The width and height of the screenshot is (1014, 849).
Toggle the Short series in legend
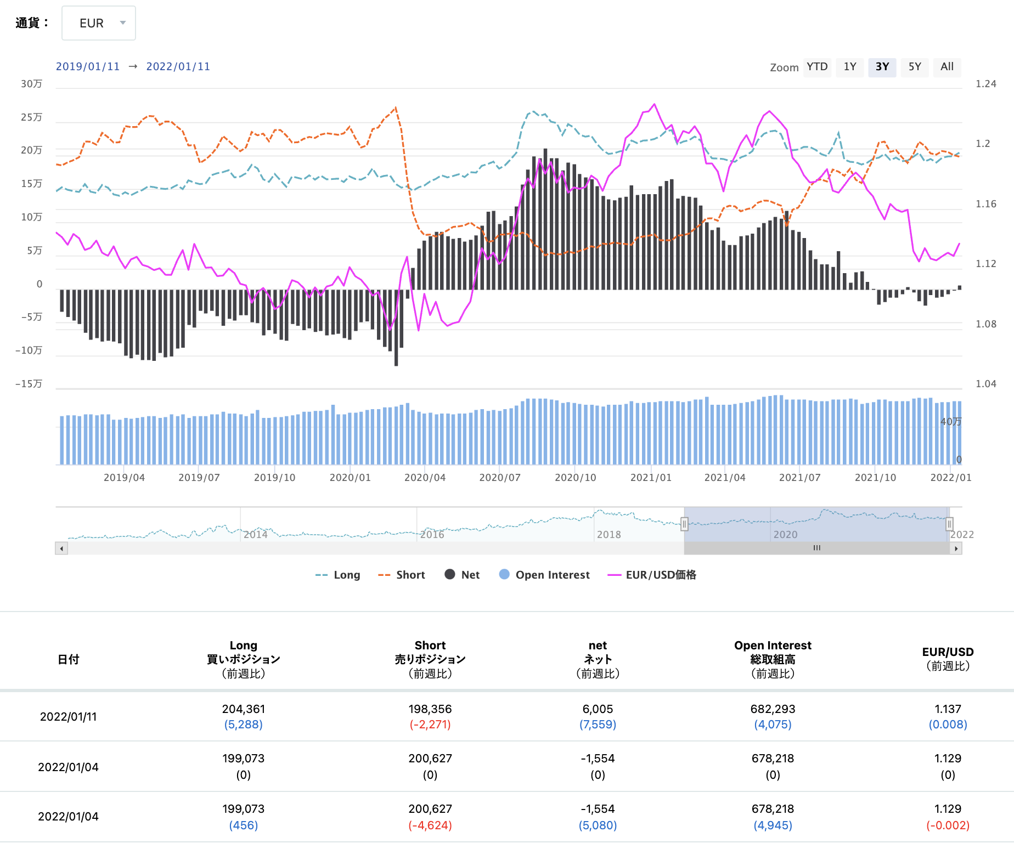point(402,575)
